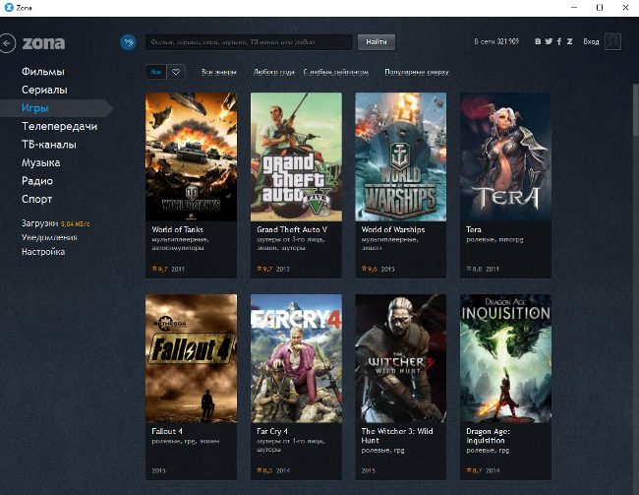Click the user avatar icon next to Вход

(612, 41)
